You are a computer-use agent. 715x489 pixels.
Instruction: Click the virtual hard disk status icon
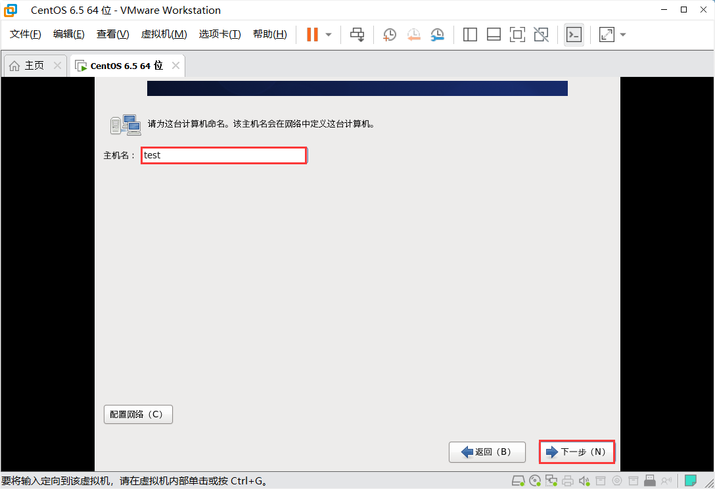point(518,480)
